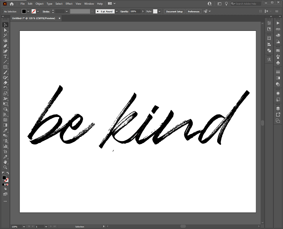Image resolution: width=283 pixels, height=229 pixels.
Task: Select the Width tool
Action: (x=5, y=99)
